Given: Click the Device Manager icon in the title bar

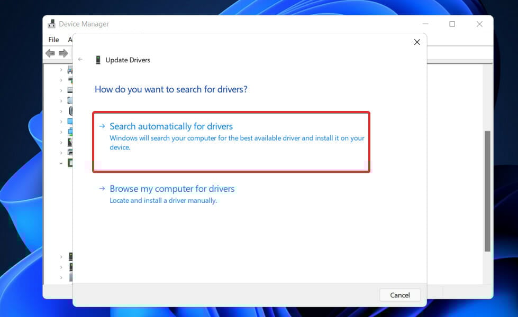Looking at the screenshot, I should [x=51, y=23].
